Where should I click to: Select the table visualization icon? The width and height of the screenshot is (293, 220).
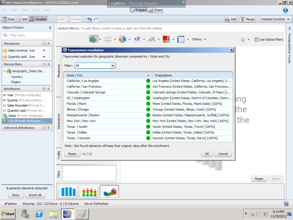click(x=181, y=39)
